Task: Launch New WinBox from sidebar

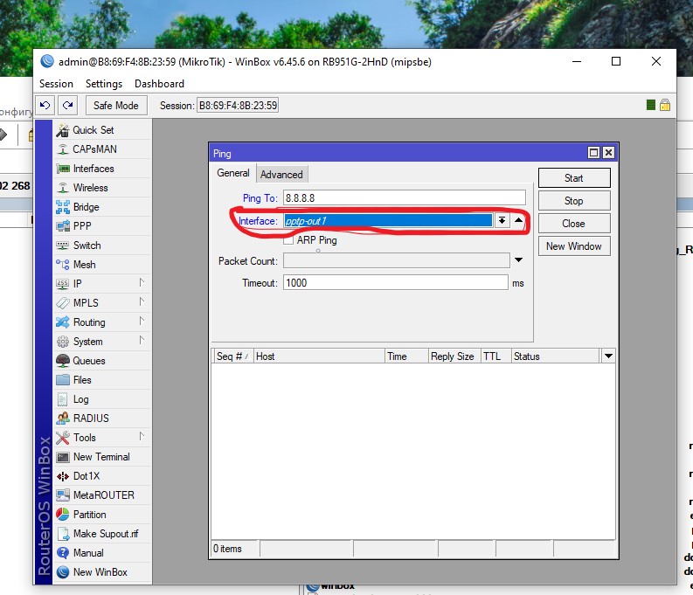Action: (102, 572)
